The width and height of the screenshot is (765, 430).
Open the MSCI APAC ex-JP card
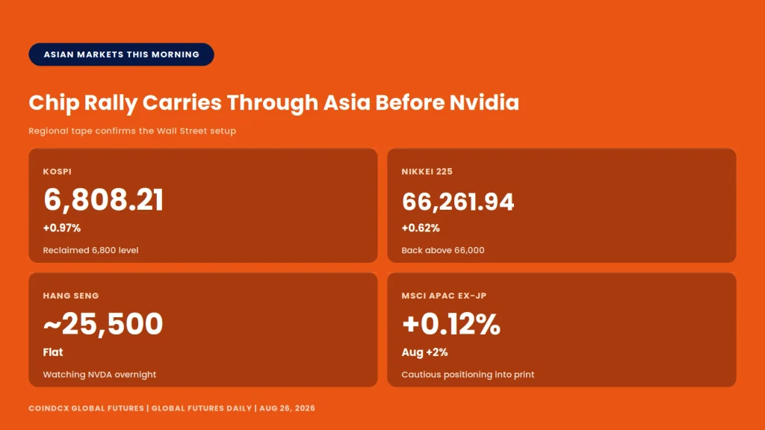[562, 329]
